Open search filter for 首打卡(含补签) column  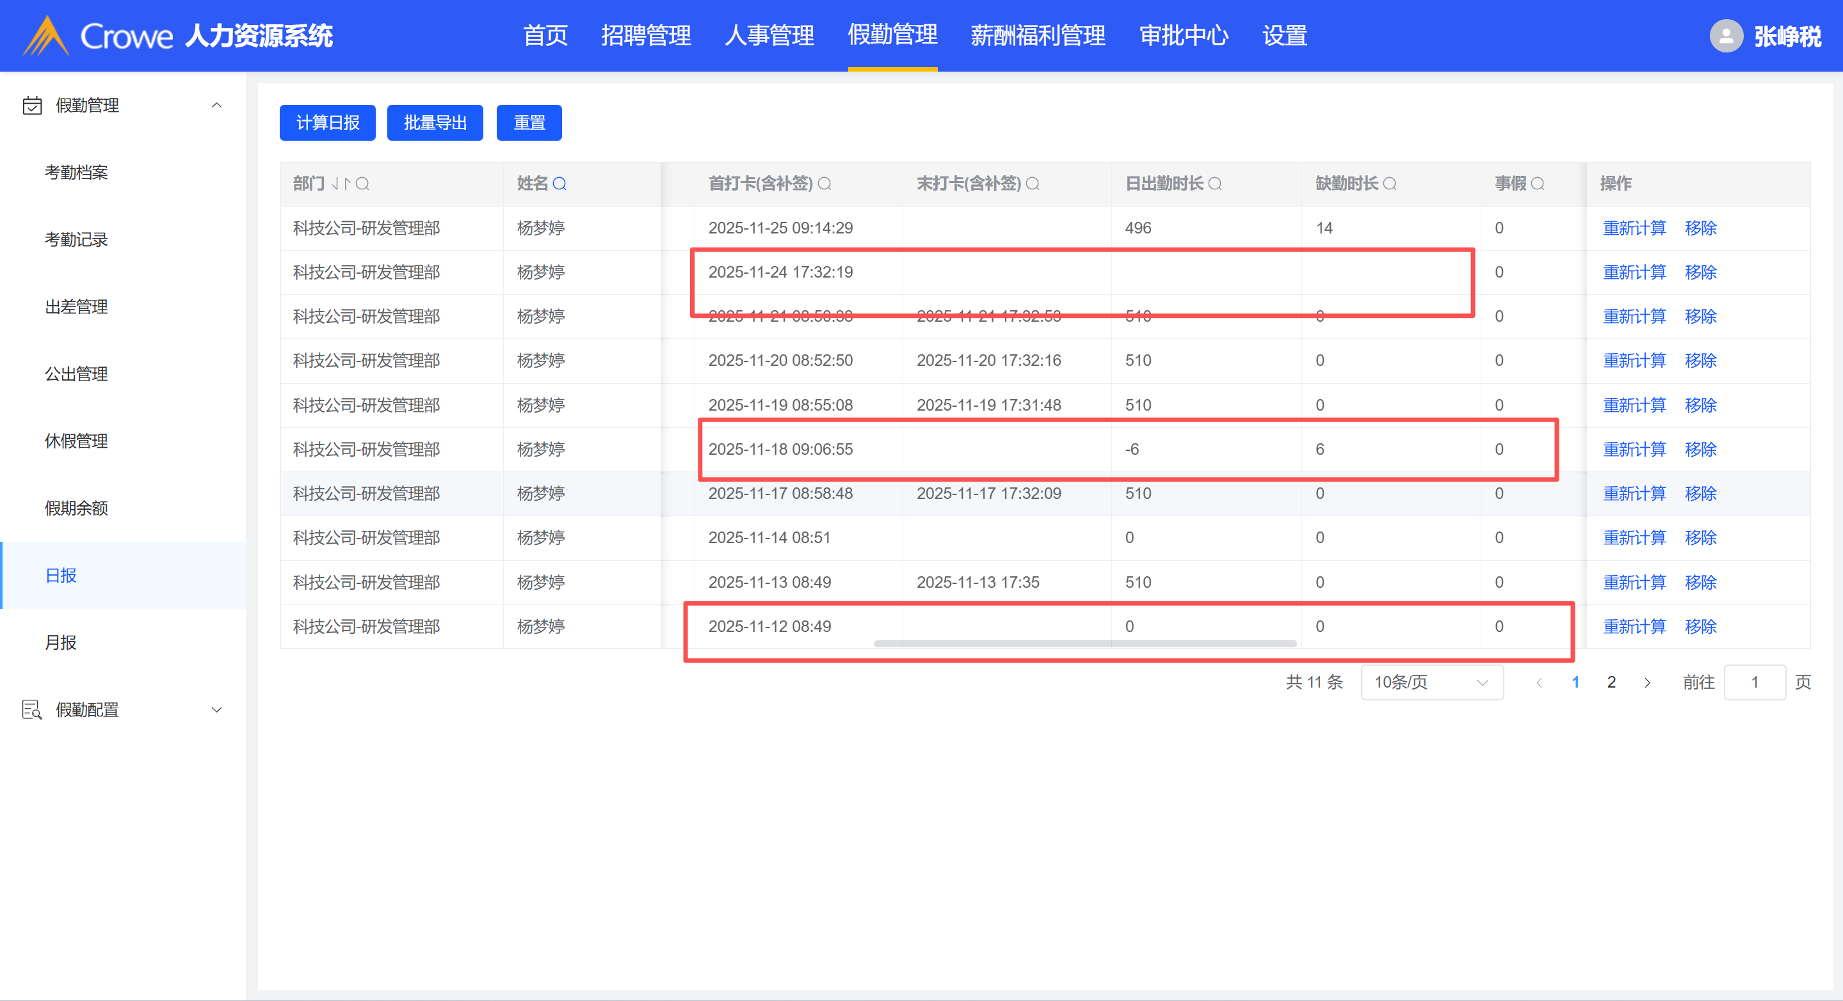[x=825, y=184]
